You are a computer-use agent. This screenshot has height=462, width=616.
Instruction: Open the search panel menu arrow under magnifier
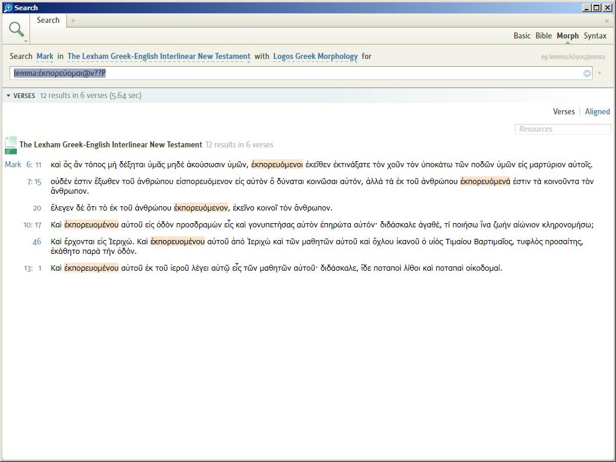(x=26, y=42)
